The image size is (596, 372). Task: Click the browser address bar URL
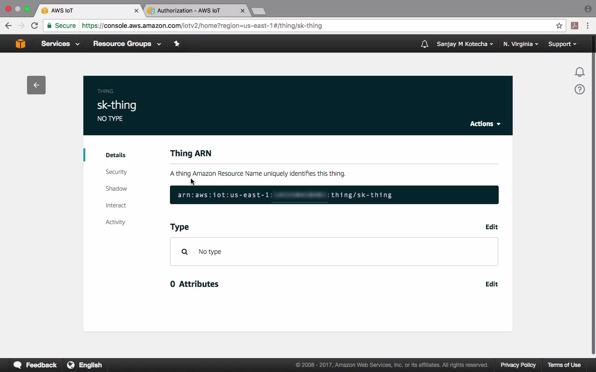coord(202,26)
